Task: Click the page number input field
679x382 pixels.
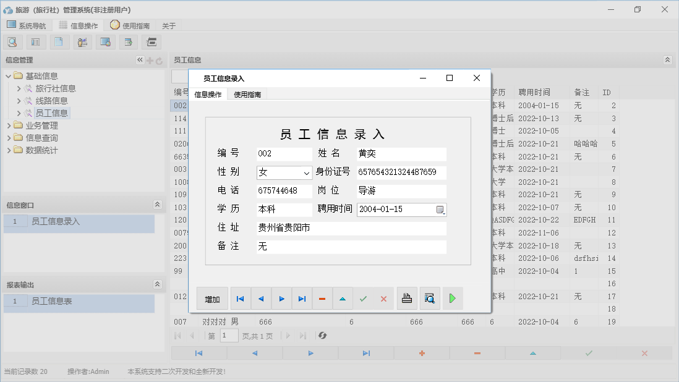Action: click(229, 336)
